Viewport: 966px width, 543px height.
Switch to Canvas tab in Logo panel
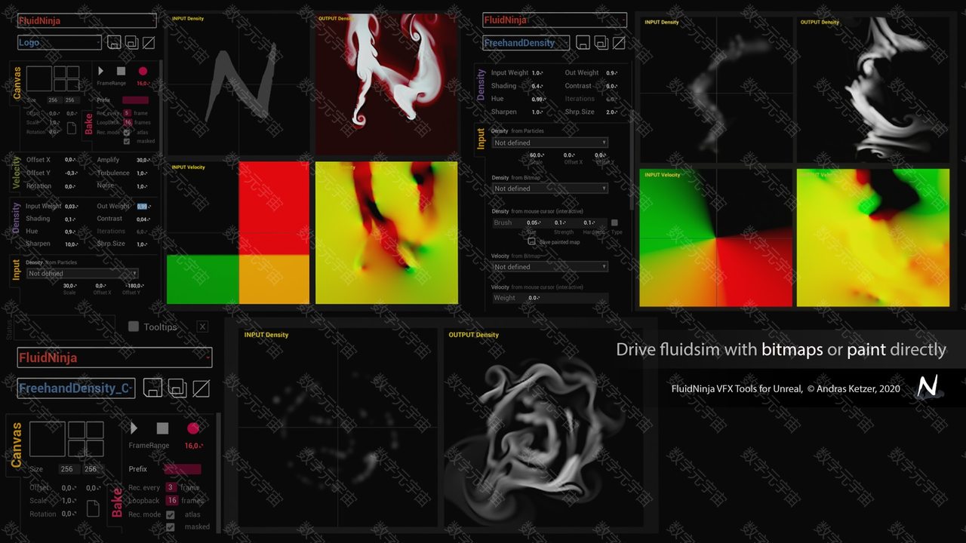pyautogui.click(x=17, y=84)
